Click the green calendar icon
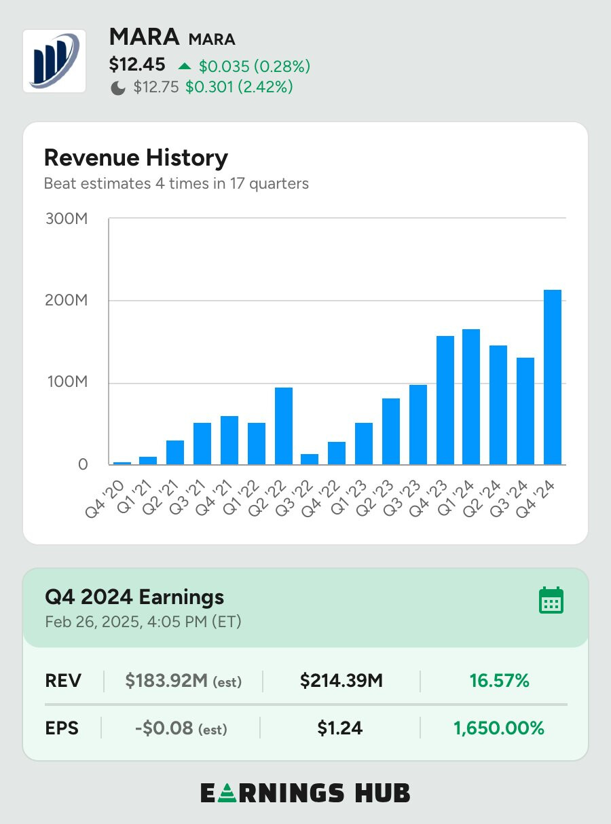Viewport: 611px width, 824px height. pyautogui.click(x=551, y=601)
